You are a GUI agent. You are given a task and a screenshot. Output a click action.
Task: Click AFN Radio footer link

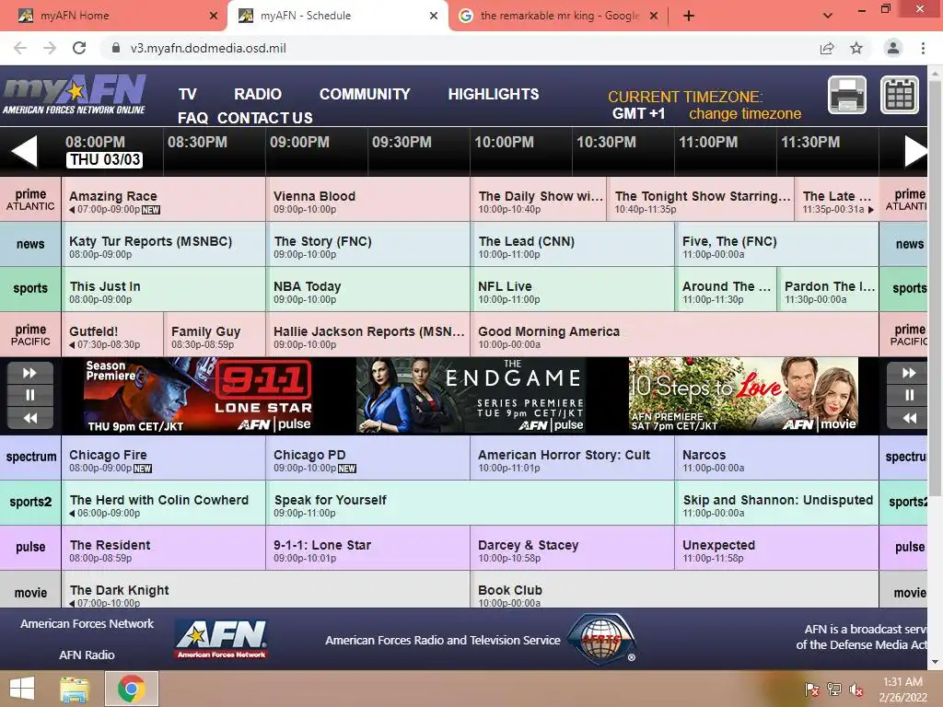pyautogui.click(x=87, y=655)
